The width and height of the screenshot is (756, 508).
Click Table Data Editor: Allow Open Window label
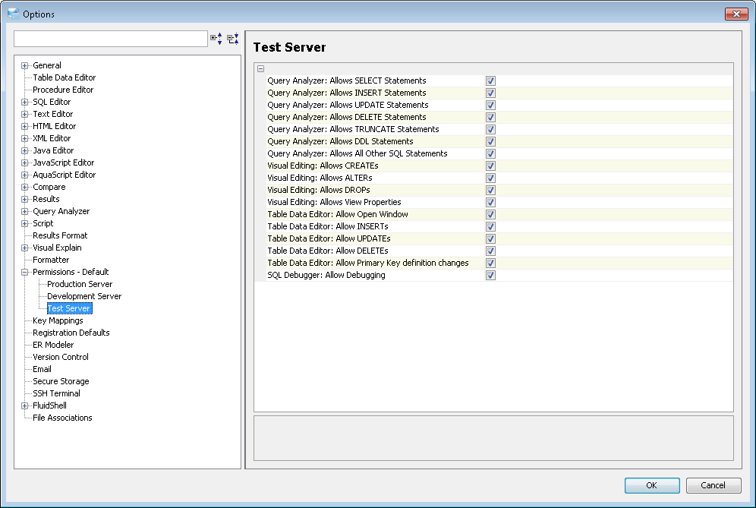pyautogui.click(x=338, y=214)
